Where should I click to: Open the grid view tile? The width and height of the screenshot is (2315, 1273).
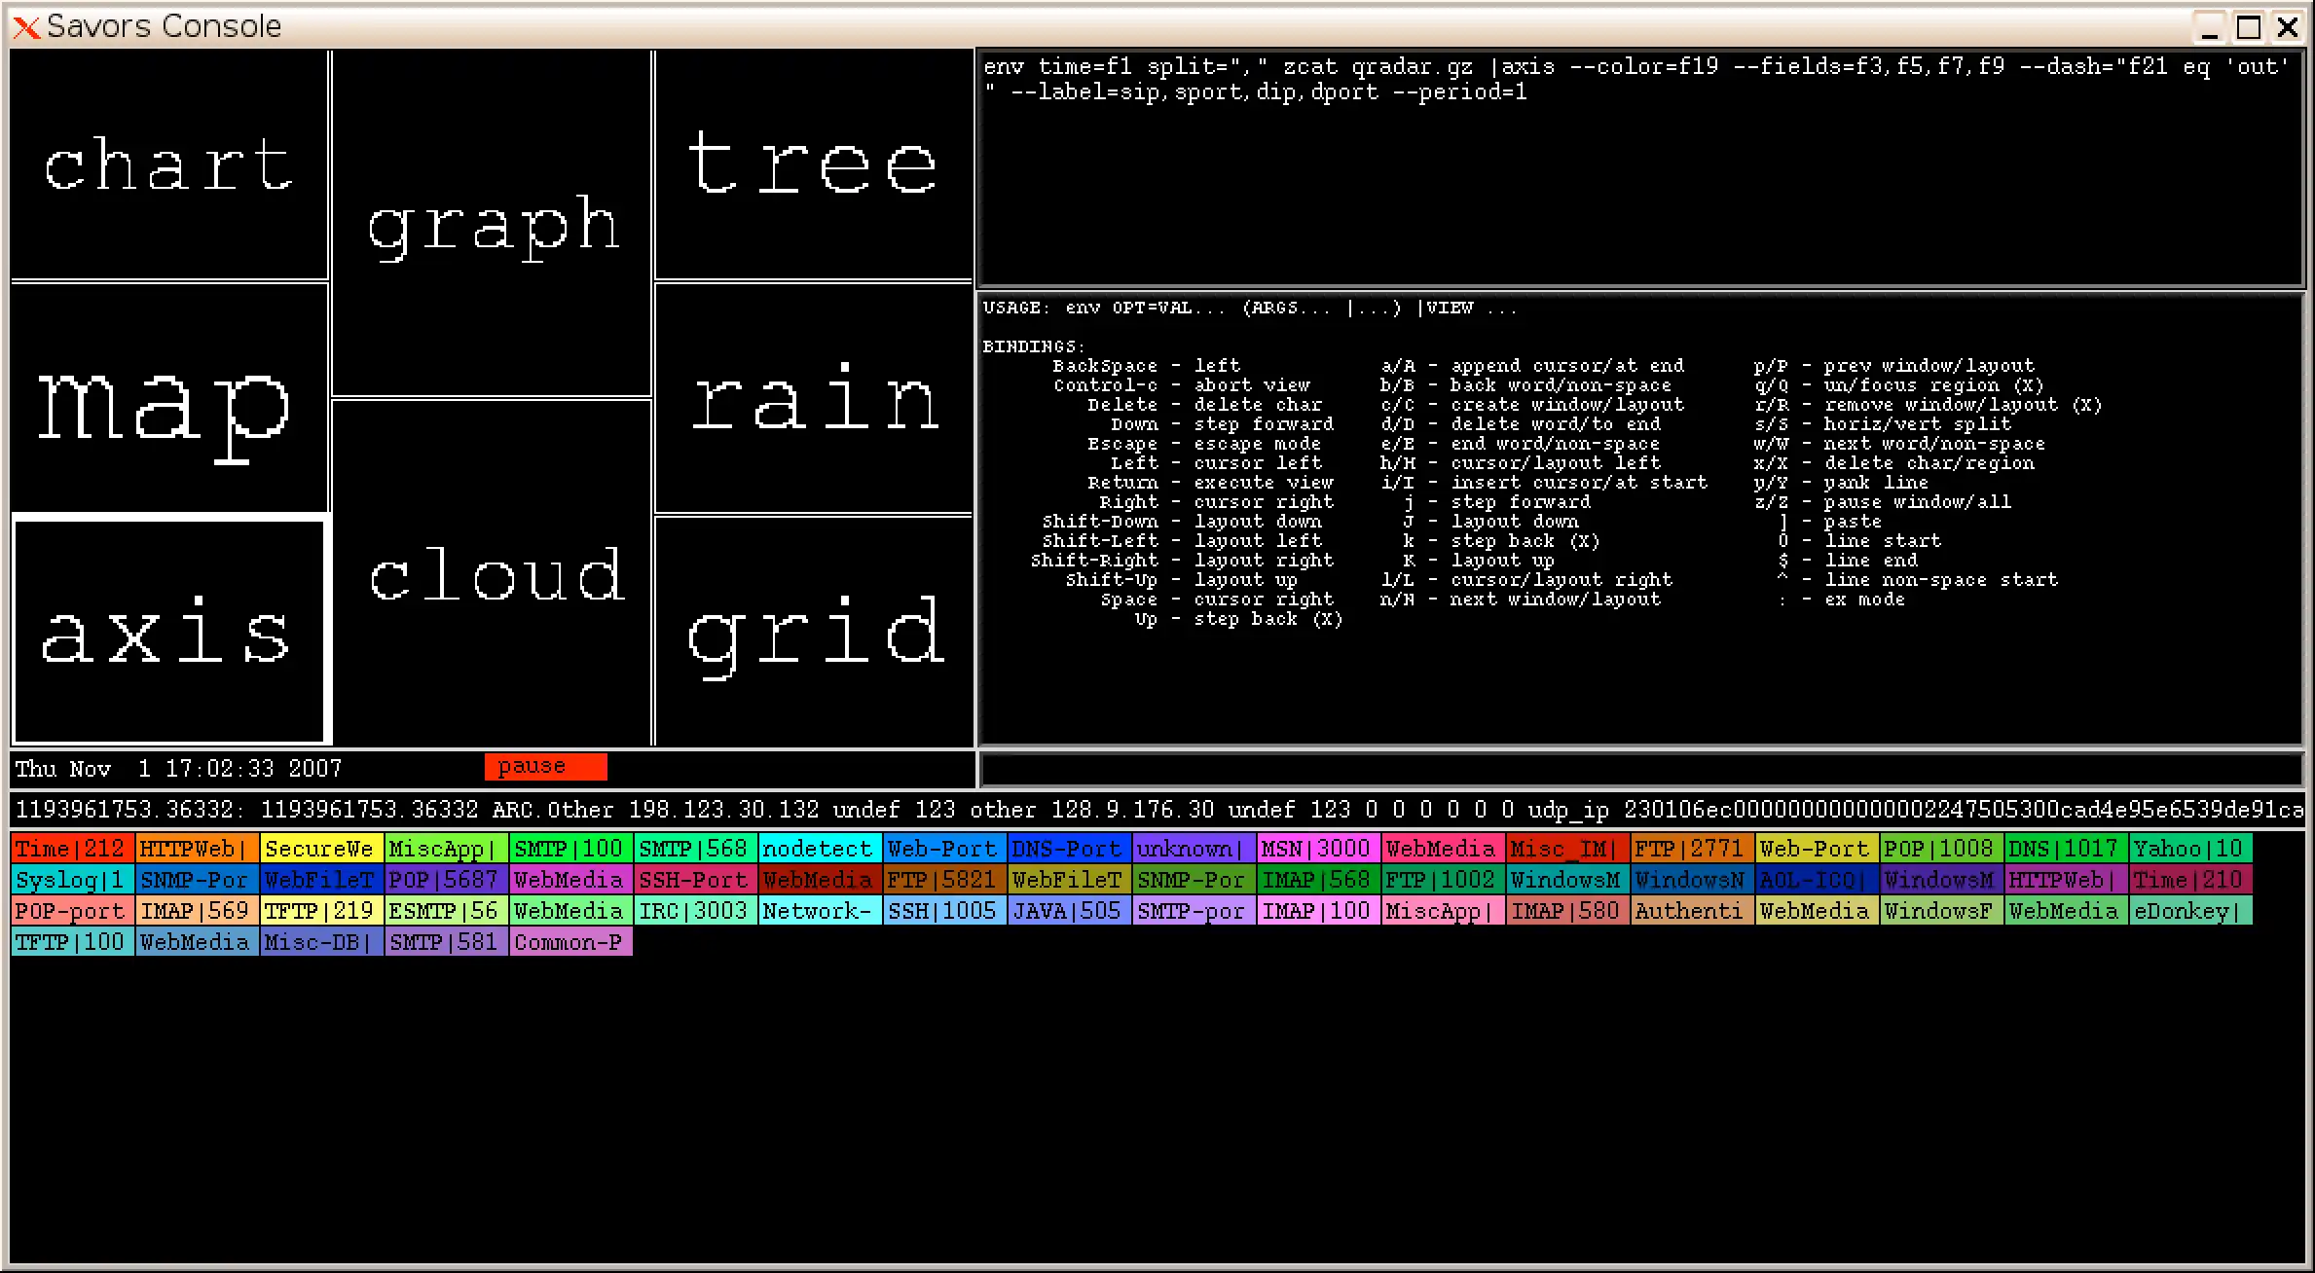[x=813, y=633]
